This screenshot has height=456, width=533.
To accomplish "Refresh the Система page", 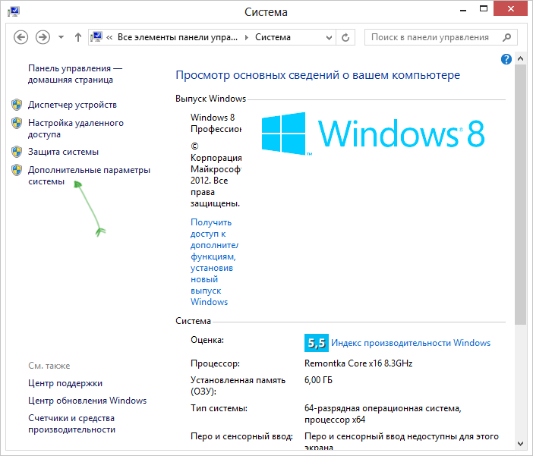I will (345, 37).
